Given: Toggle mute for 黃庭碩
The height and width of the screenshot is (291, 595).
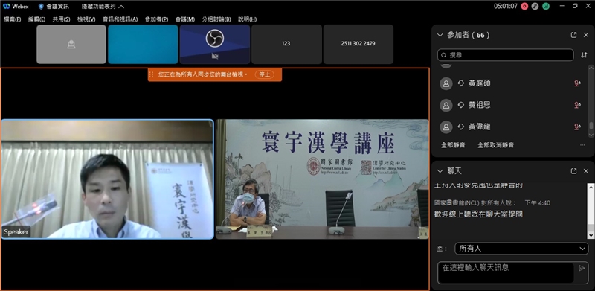Looking at the screenshot, I should [x=577, y=83].
